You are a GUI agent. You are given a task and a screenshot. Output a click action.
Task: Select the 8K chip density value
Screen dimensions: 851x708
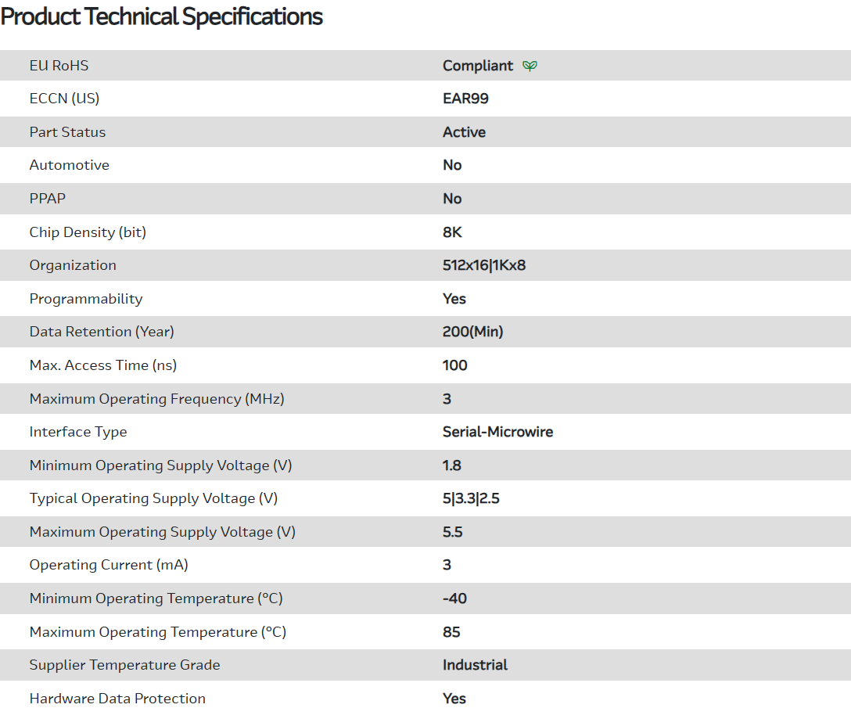pyautogui.click(x=452, y=232)
